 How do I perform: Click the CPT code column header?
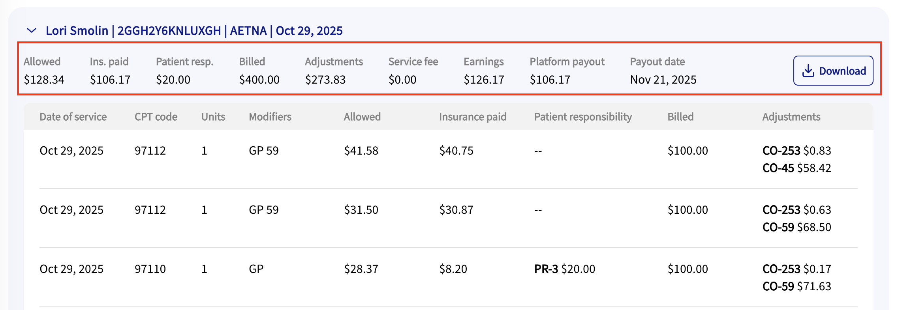tap(156, 117)
